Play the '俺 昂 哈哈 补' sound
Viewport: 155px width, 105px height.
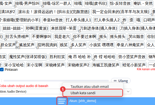(x=79, y=57)
